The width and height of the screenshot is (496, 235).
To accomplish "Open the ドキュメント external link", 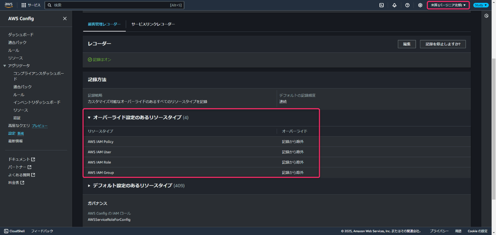I will point(22,159).
